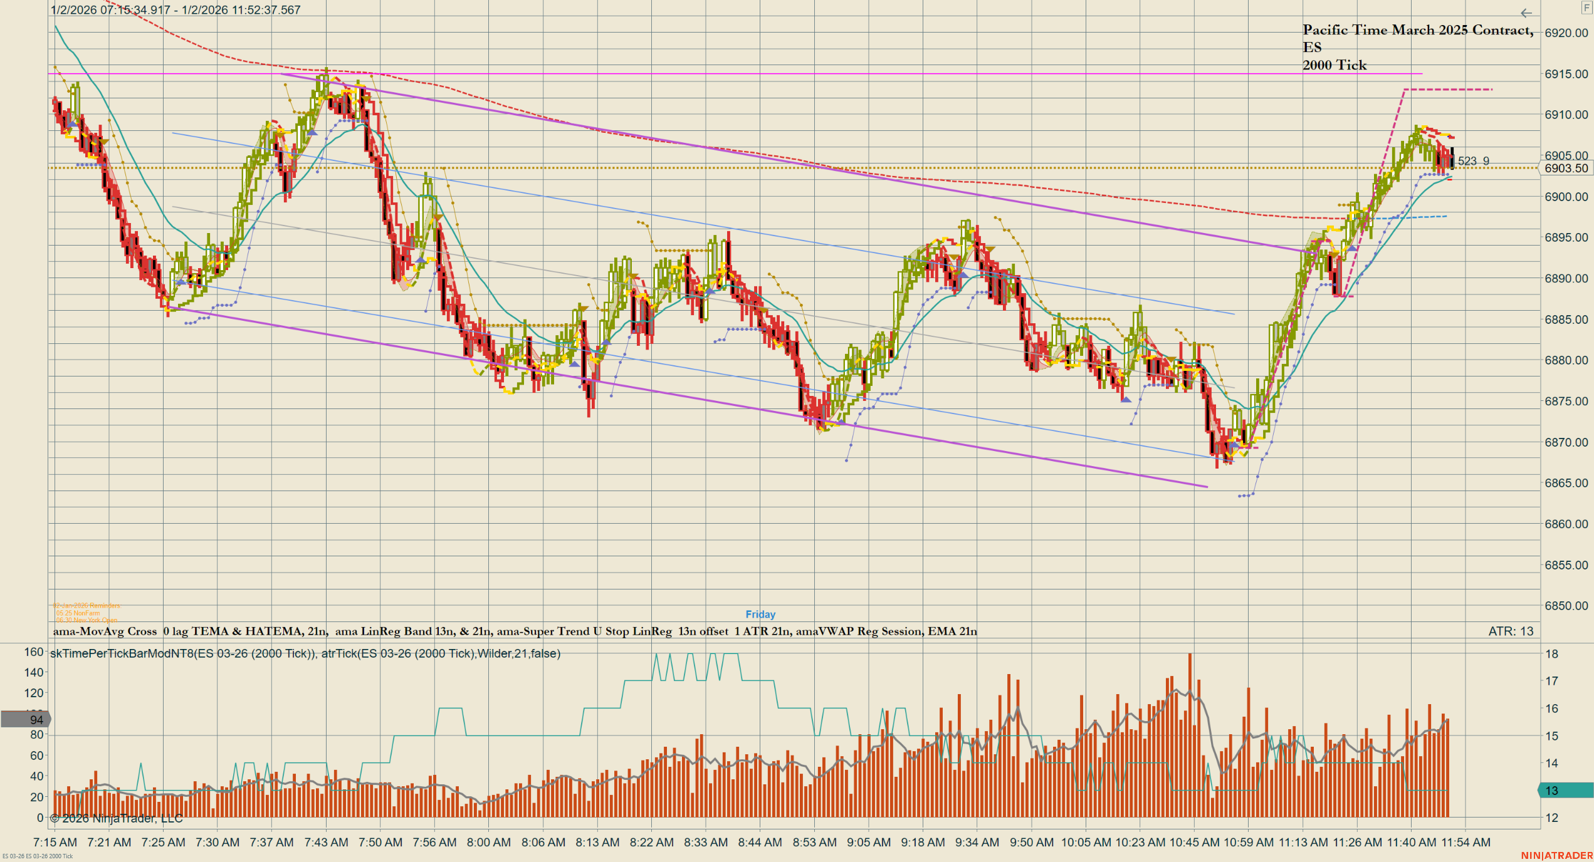
Task: Click the 8:00 AM time axis label
Action: point(489,843)
